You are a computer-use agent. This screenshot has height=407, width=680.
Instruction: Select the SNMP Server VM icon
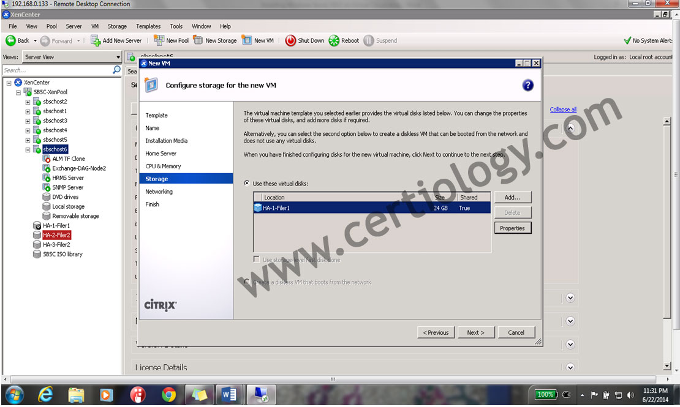pyautogui.click(x=47, y=187)
